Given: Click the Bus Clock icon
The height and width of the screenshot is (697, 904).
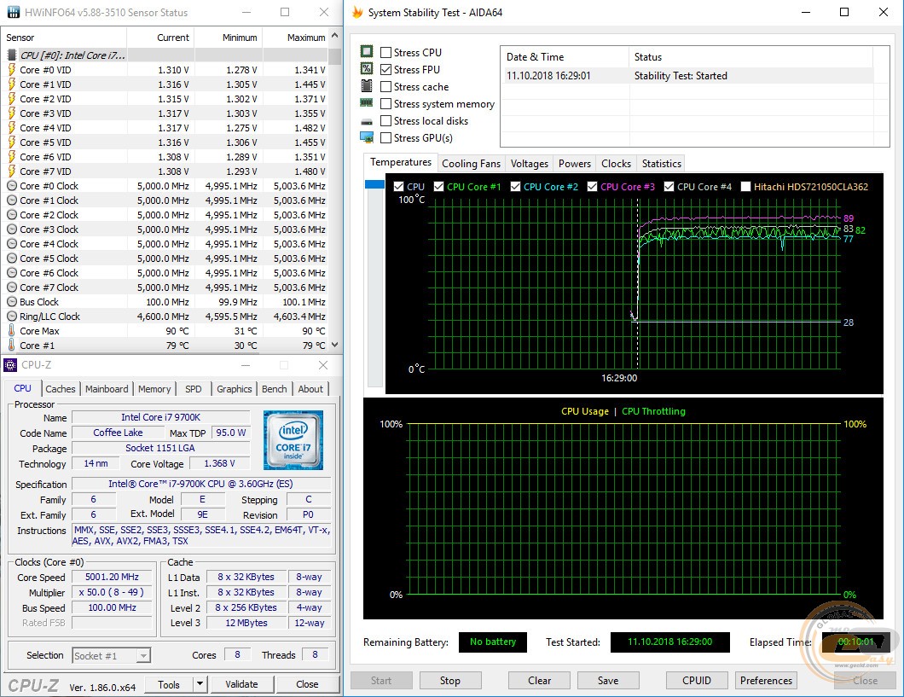Looking at the screenshot, I should (12, 301).
